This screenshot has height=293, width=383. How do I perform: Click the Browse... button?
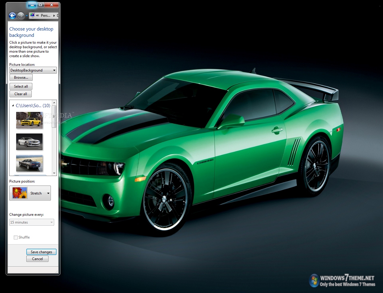pyautogui.click(x=21, y=78)
